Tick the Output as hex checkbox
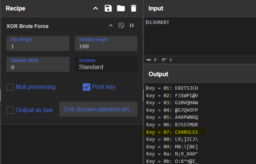Image resolution: width=256 pixels, height=164 pixels. [x=10, y=110]
